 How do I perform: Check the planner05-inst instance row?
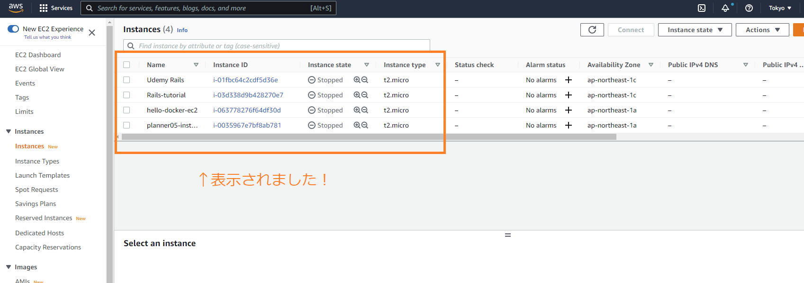pyautogui.click(x=126, y=125)
